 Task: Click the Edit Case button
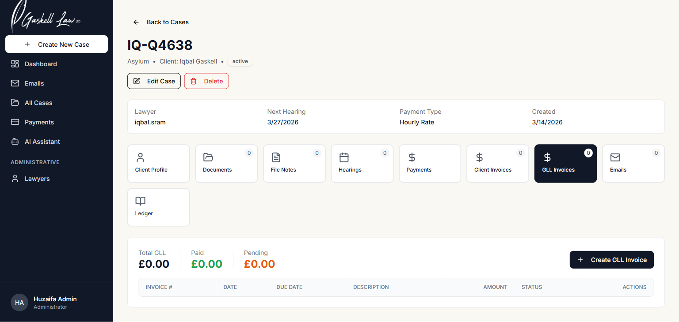click(x=154, y=81)
